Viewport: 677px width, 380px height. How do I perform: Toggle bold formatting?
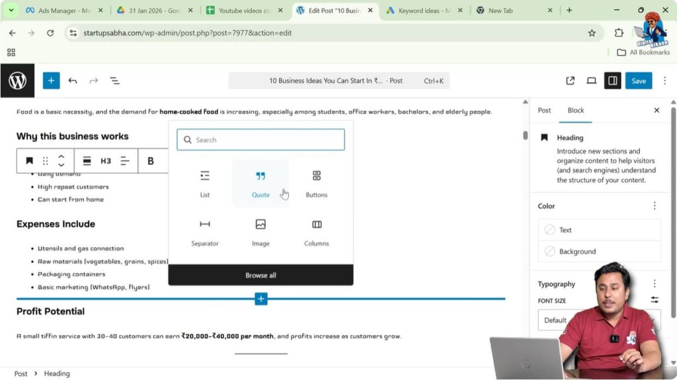(151, 161)
